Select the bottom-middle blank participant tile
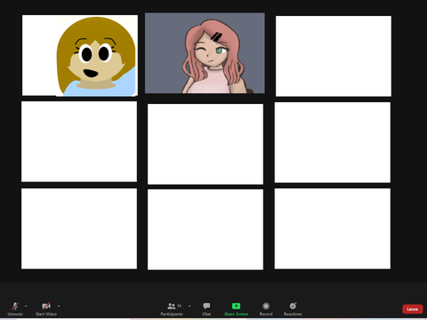427x320 pixels. [205, 229]
